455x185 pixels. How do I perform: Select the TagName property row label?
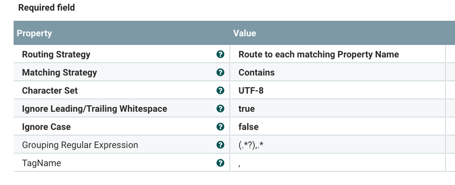coord(41,163)
